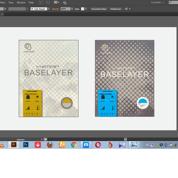Click the 100% opacity input field
This screenshot has height=178, width=178.
[x=66, y=9]
